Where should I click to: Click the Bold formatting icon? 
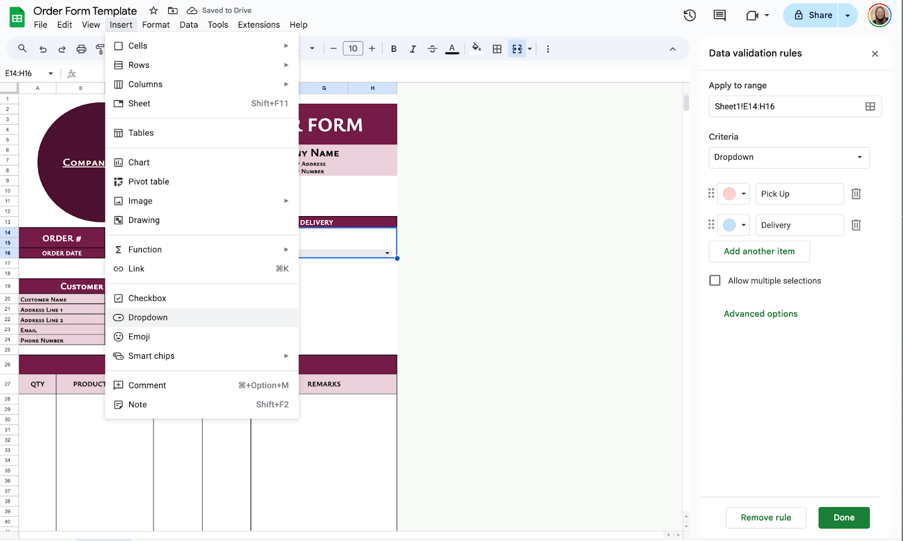pos(393,49)
